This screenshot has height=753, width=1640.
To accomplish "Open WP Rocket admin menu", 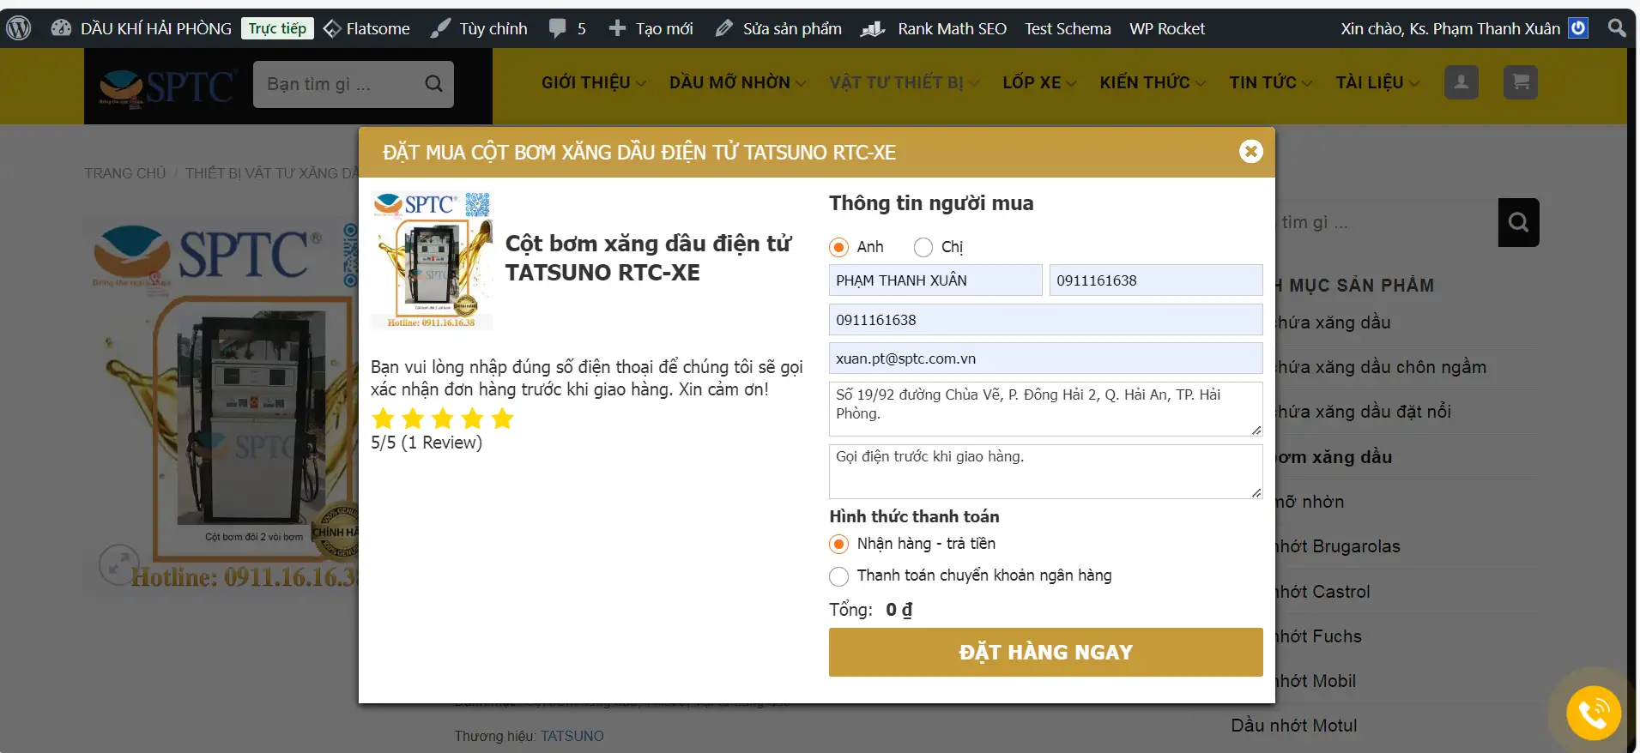I will pyautogui.click(x=1167, y=28).
